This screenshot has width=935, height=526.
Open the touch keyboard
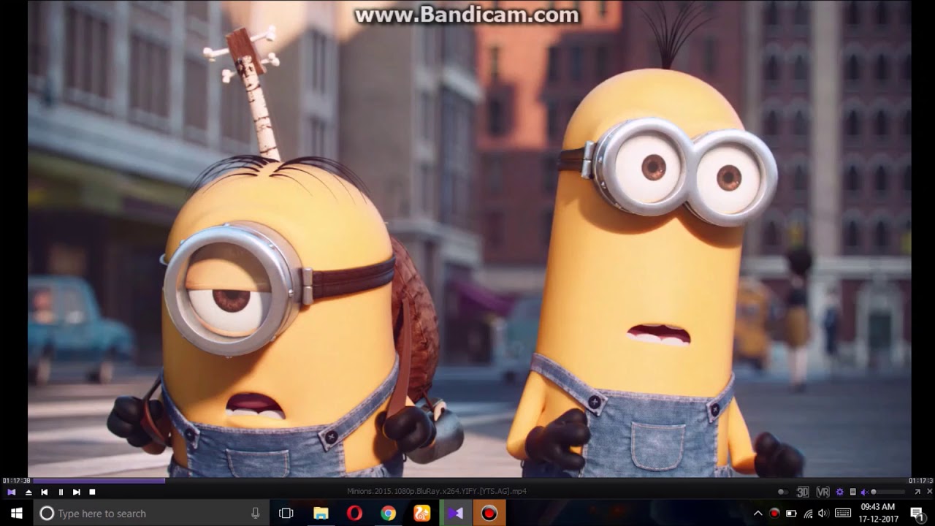click(x=843, y=514)
